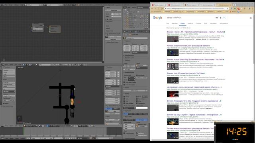Viewport: 255px width, 143px height.
Task: Expand the Transform Locks panel
Action: pos(129,58)
